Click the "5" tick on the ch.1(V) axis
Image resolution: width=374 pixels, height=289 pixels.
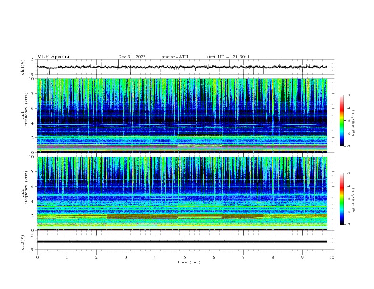33,59
